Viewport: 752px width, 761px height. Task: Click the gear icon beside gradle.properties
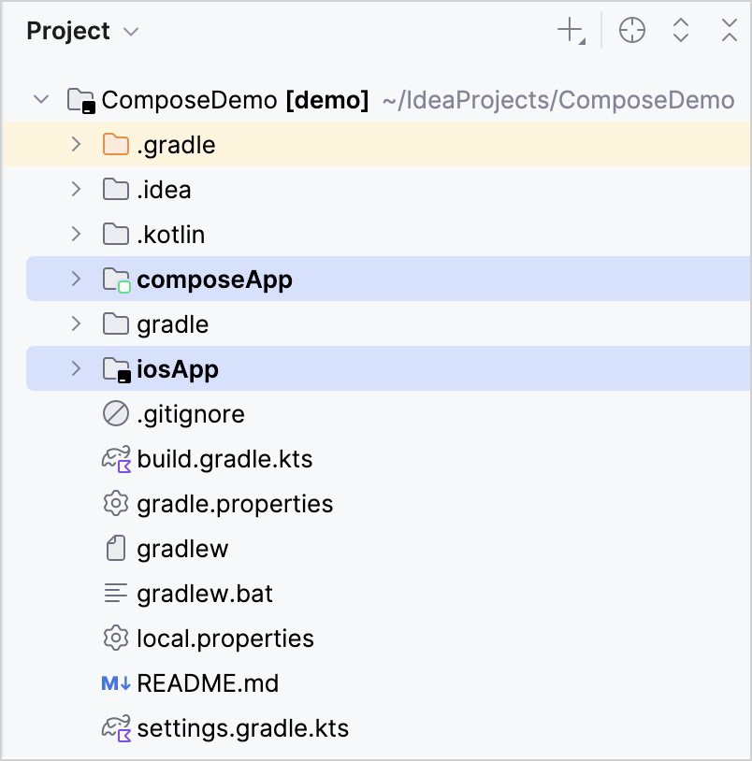115,503
